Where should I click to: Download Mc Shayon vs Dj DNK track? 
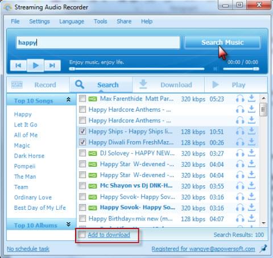tap(251, 185)
